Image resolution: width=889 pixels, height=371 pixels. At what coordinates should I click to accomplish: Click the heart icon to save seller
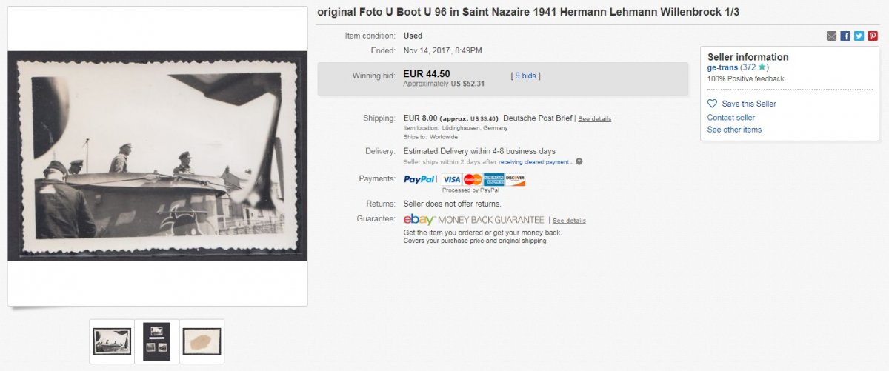(x=713, y=104)
